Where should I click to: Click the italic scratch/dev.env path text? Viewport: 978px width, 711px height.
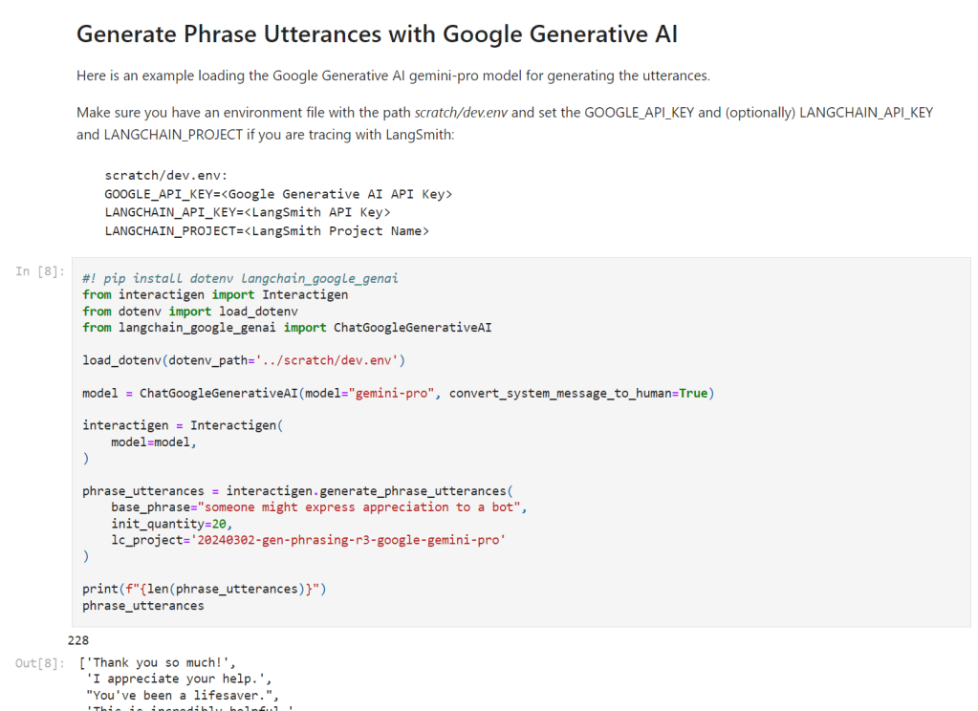pos(462,113)
